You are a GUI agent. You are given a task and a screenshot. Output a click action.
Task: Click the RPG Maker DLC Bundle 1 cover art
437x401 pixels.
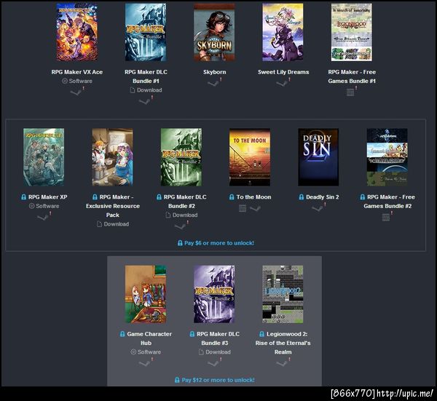pos(146,32)
